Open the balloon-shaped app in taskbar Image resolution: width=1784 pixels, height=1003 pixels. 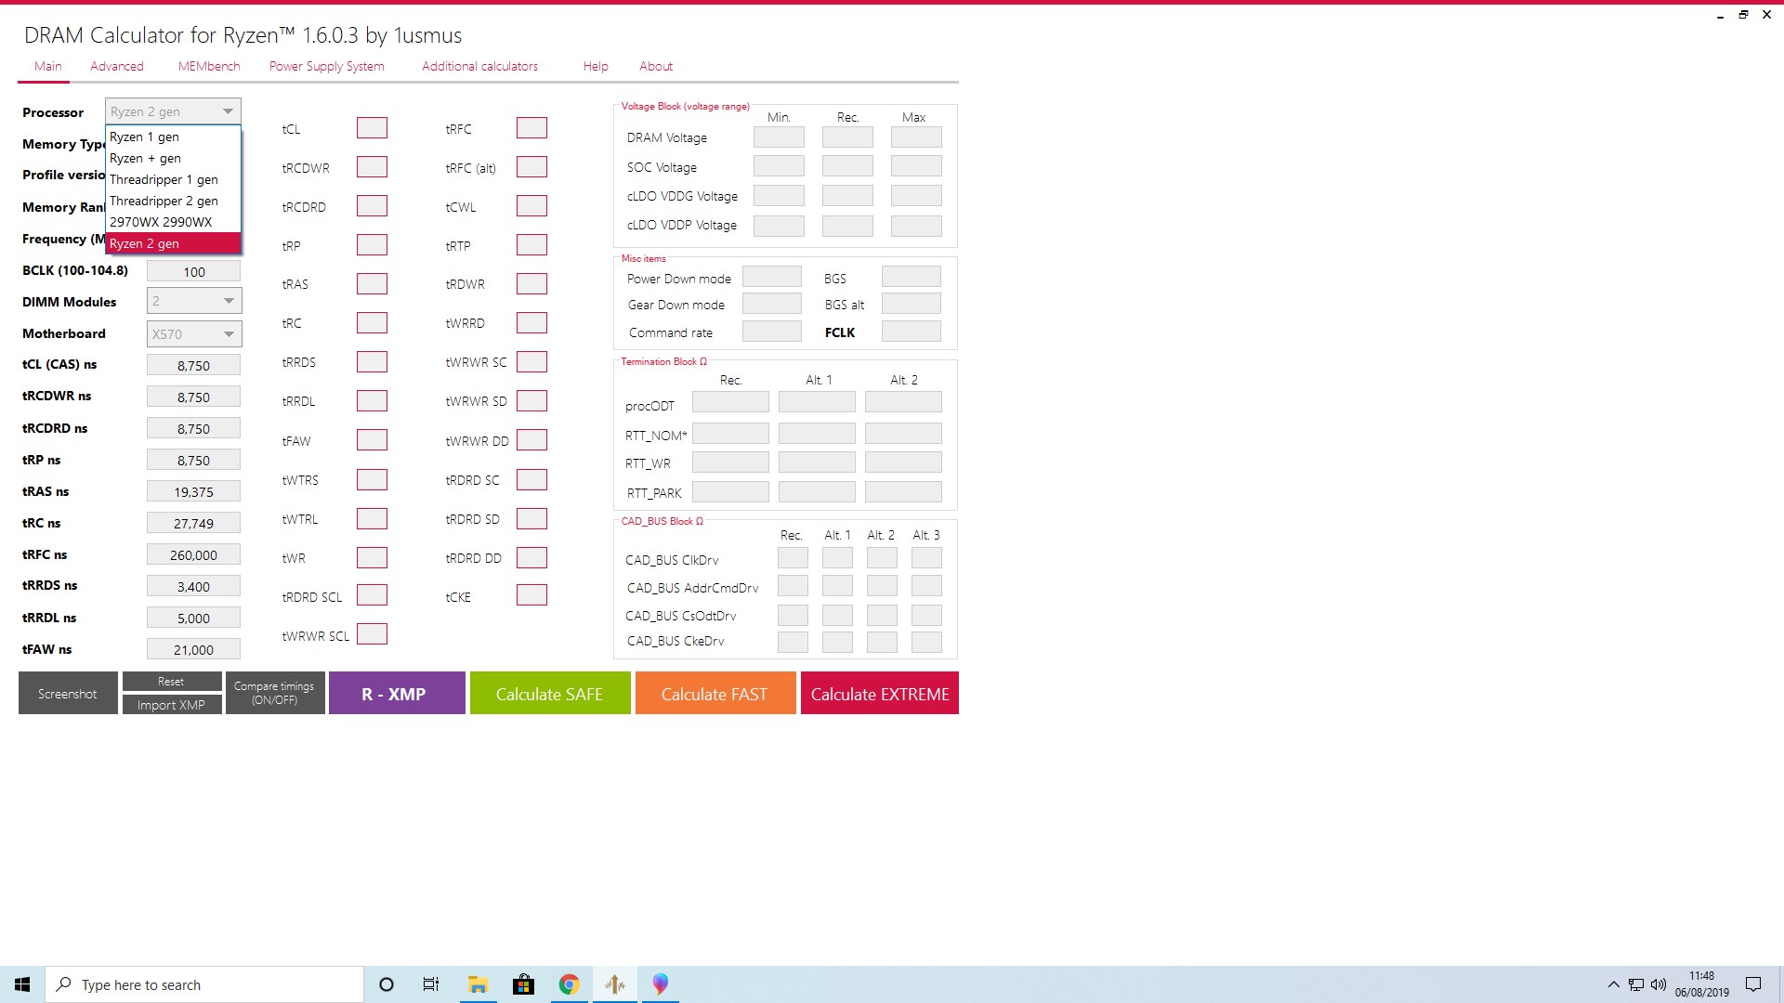pyautogui.click(x=660, y=984)
